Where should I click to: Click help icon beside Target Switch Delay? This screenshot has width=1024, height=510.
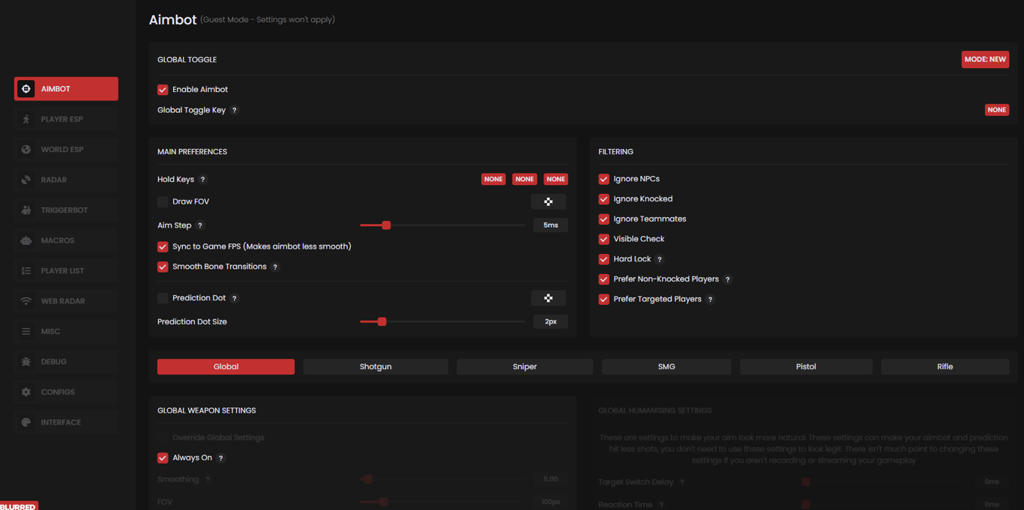pos(682,482)
